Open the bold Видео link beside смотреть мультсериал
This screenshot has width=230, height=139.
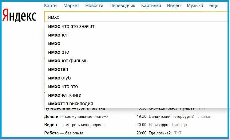coord(50,125)
